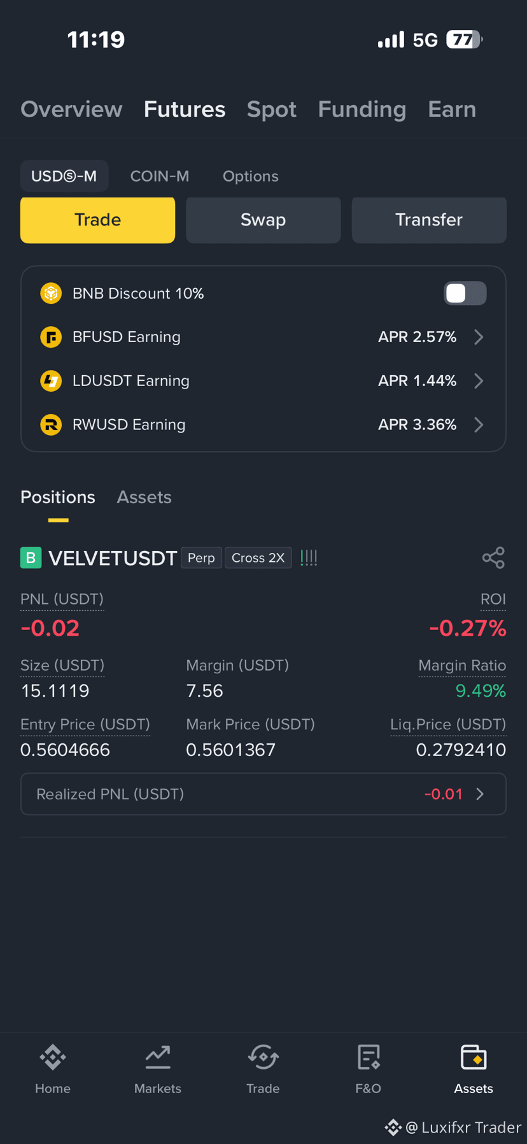Tap the LDUSDT coin icon

[51, 381]
